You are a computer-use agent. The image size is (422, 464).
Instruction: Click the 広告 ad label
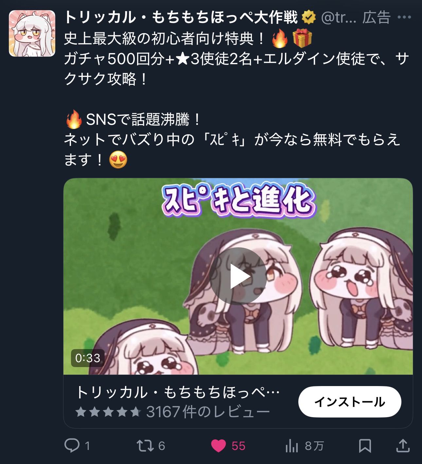point(377,17)
